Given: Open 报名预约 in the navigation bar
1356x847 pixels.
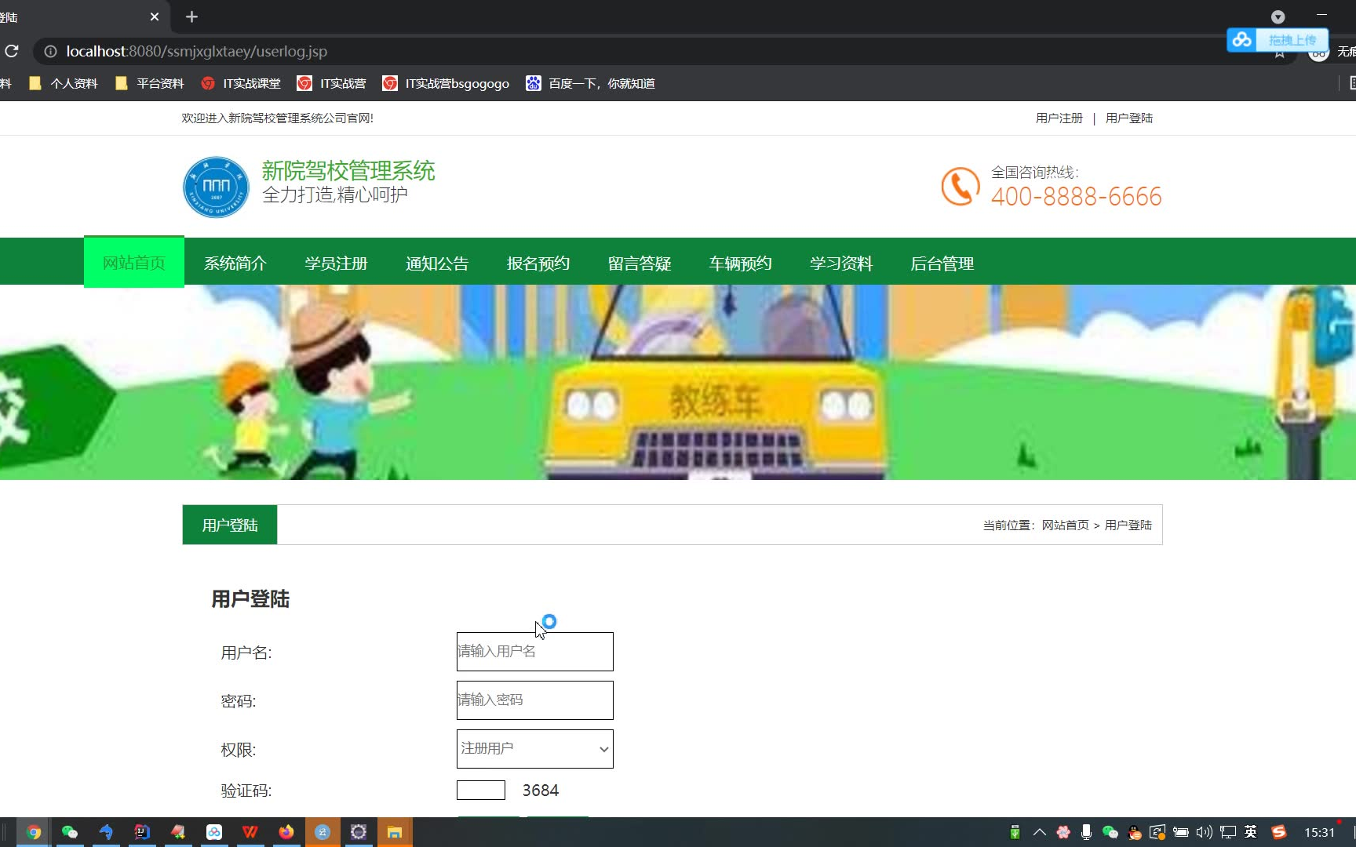Looking at the screenshot, I should coord(538,264).
